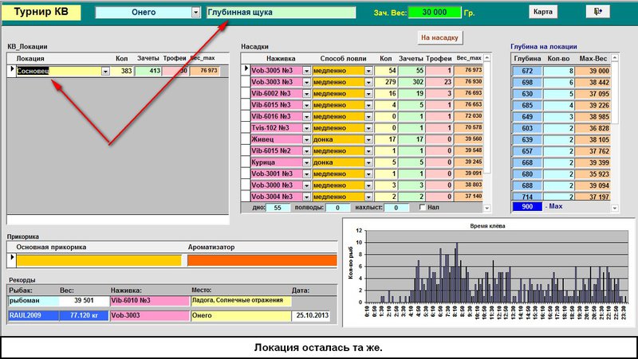
Task: Click the дно value field 55
Action: pyautogui.click(x=278, y=208)
